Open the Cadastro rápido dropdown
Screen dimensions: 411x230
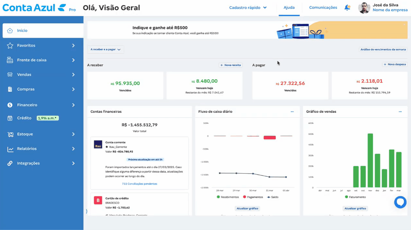pyautogui.click(x=247, y=7)
